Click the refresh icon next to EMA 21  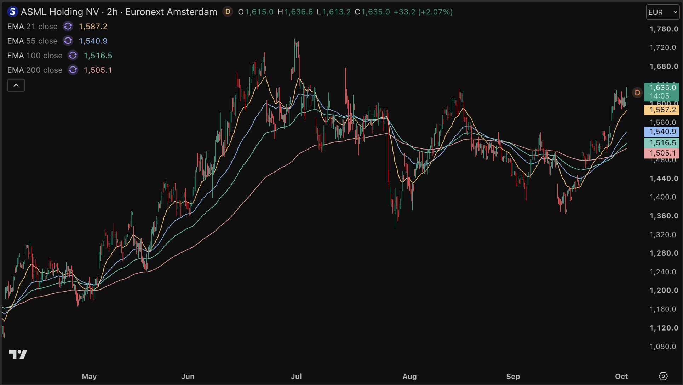coord(68,27)
